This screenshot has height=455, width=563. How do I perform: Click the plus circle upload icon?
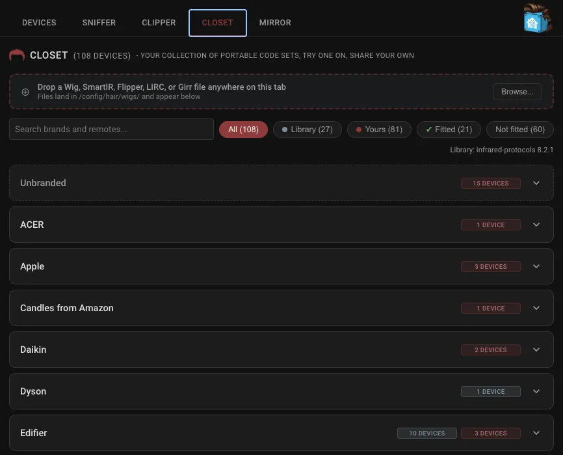pos(25,92)
